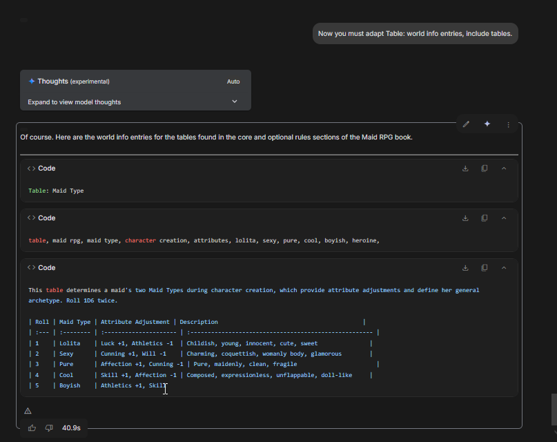Click the 'Boyish' row in the table

click(x=97, y=385)
